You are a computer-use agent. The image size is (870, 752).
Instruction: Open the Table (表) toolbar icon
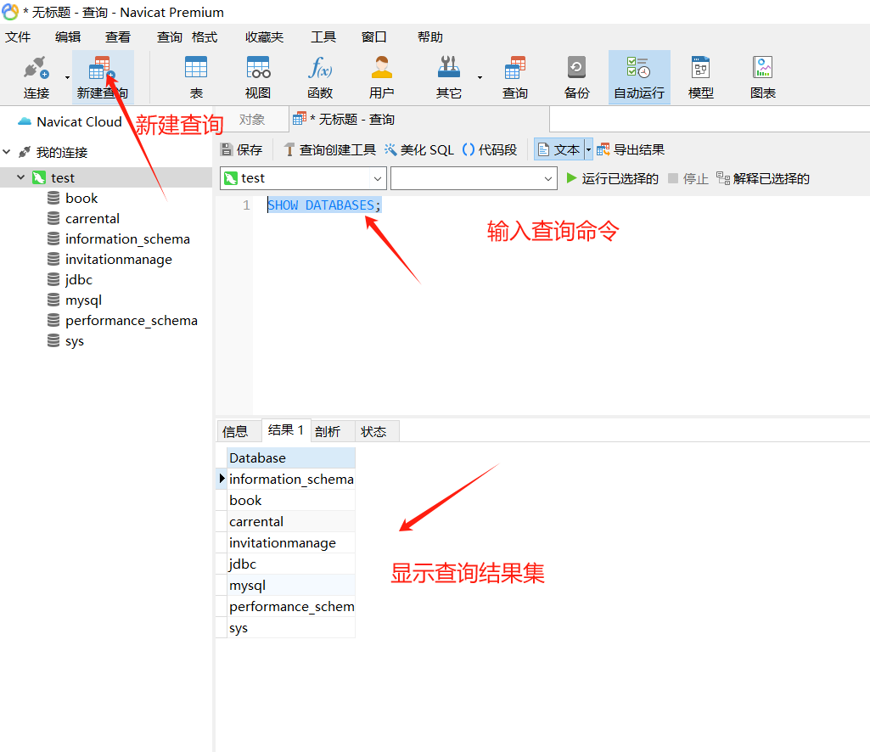click(x=196, y=70)
